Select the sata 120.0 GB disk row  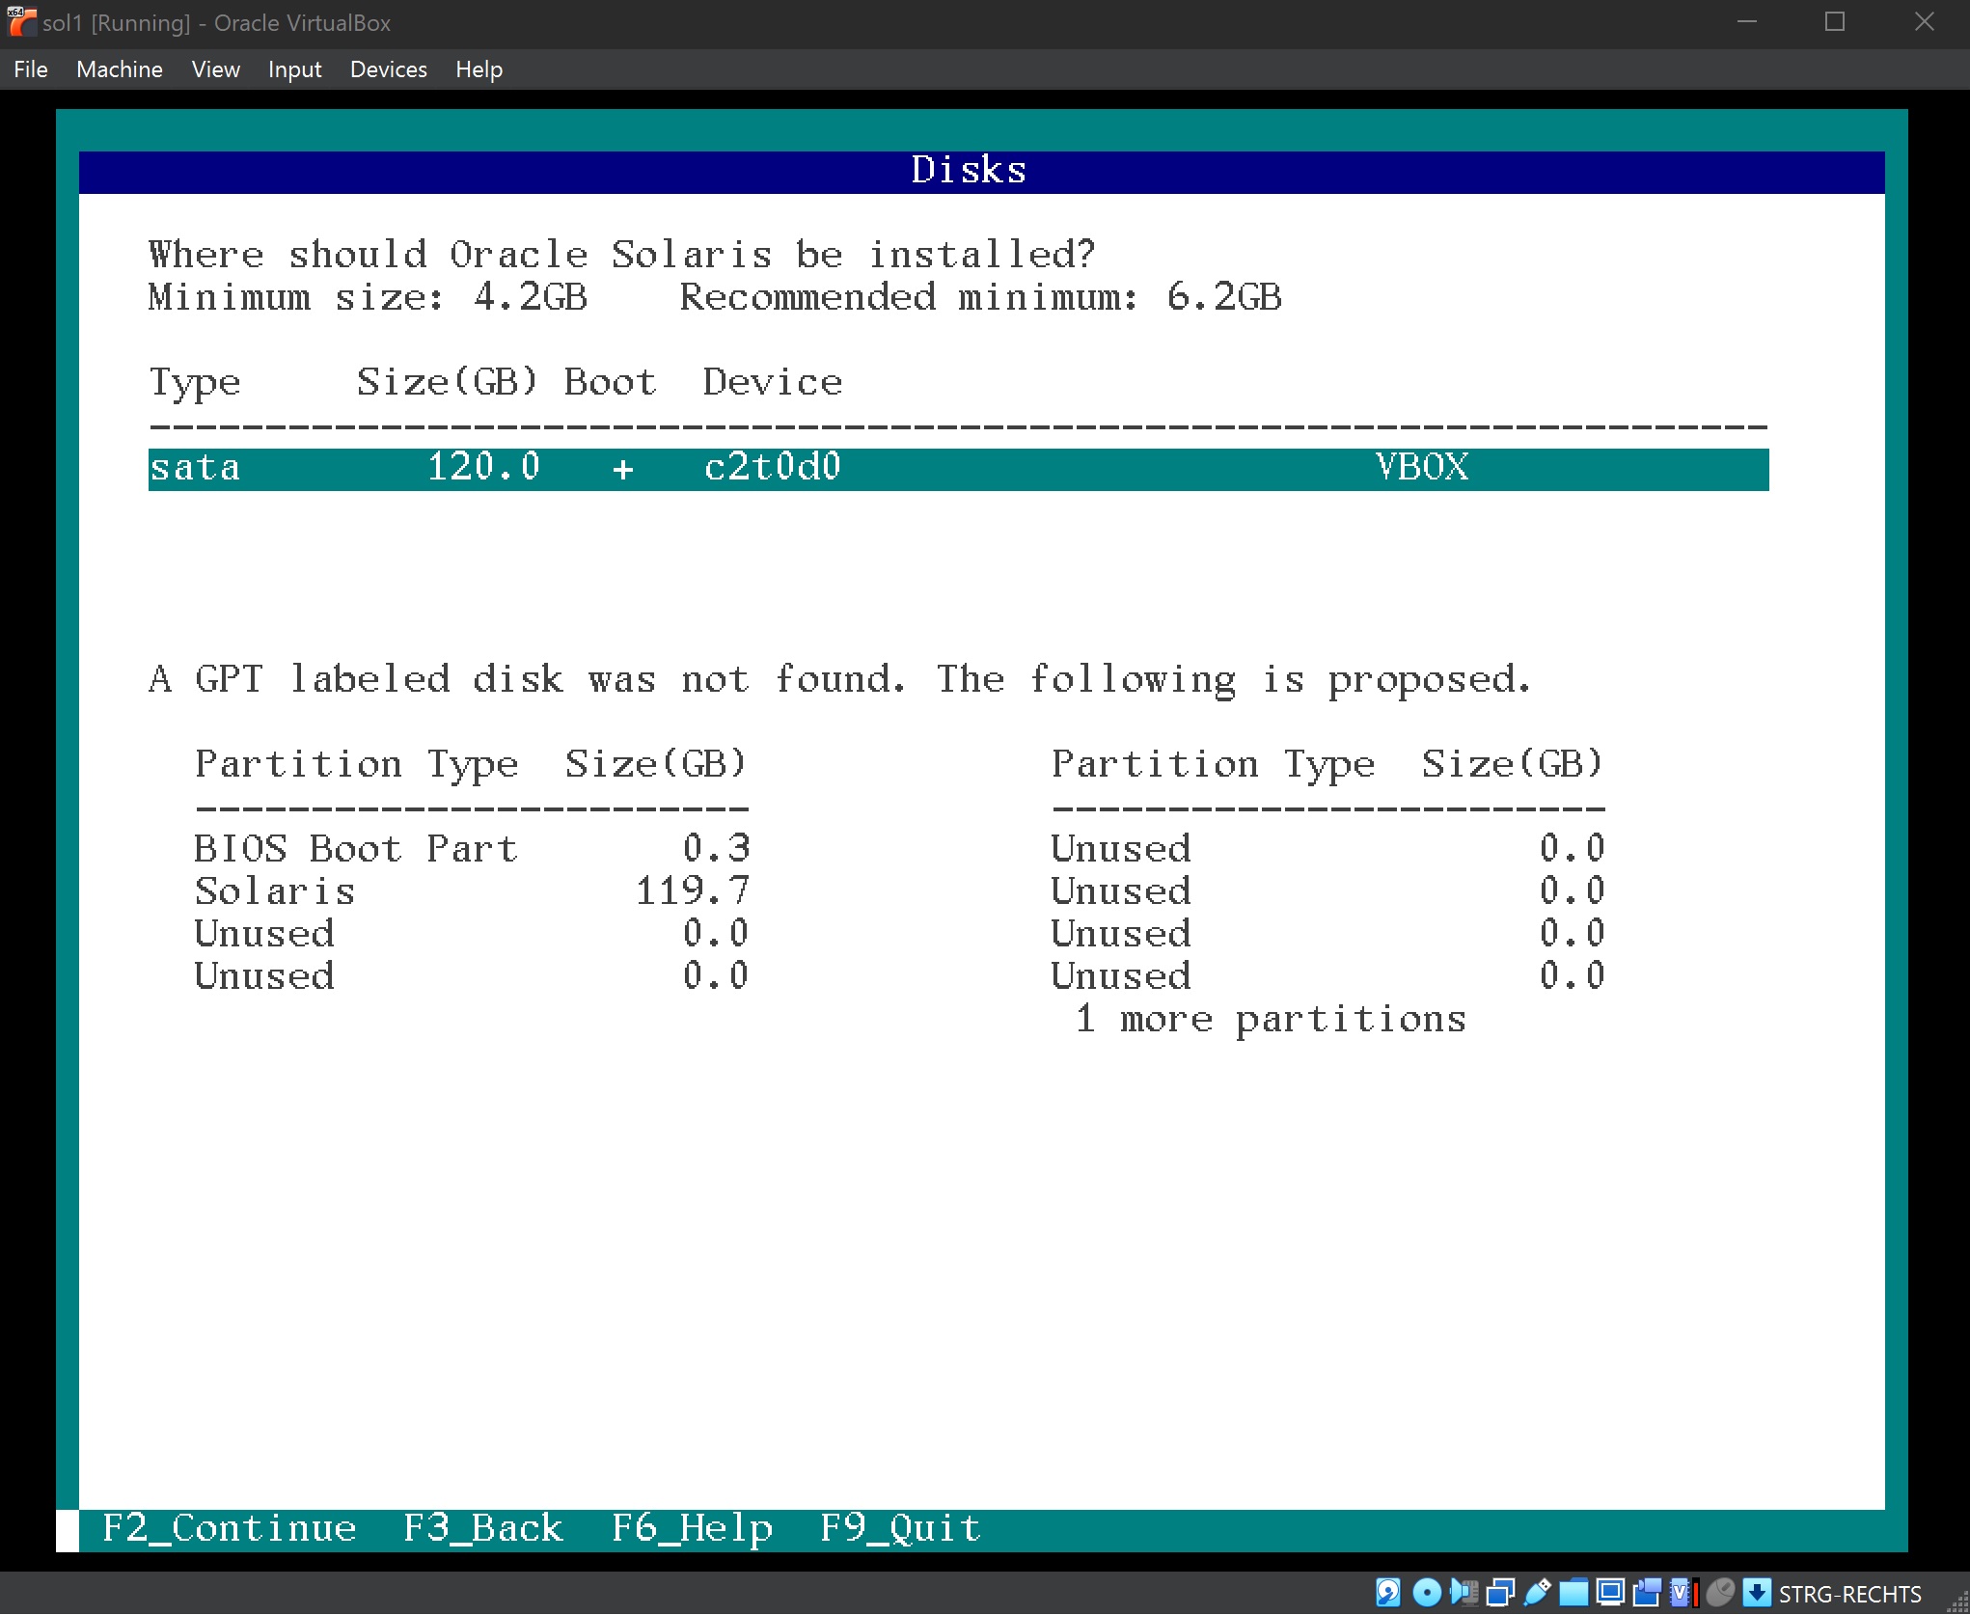[x=675, y=468]
